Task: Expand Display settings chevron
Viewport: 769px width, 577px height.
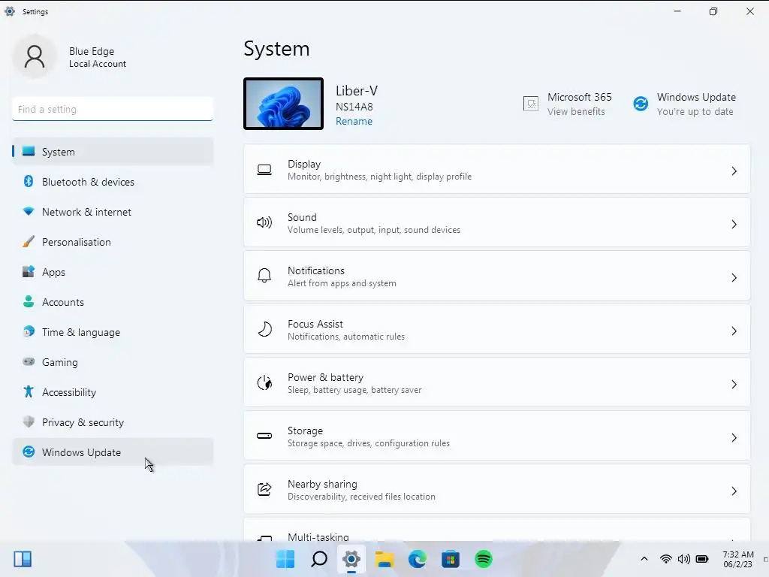Action: pos(734,171)
